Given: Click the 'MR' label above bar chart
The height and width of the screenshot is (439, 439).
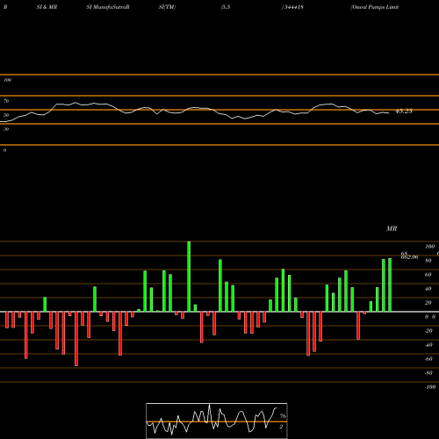Looking at the screenshot, I should pyautogui.click(x=392, y=228).
